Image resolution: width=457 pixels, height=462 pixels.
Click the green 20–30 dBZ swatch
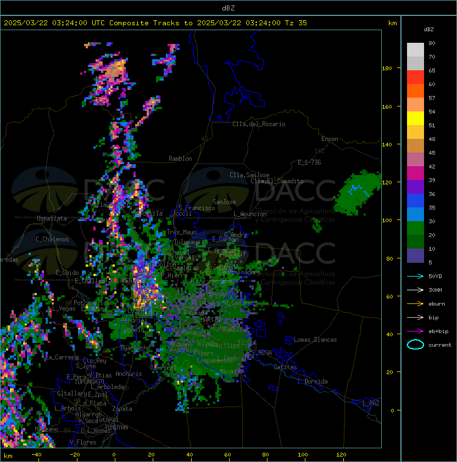(415, 228)
